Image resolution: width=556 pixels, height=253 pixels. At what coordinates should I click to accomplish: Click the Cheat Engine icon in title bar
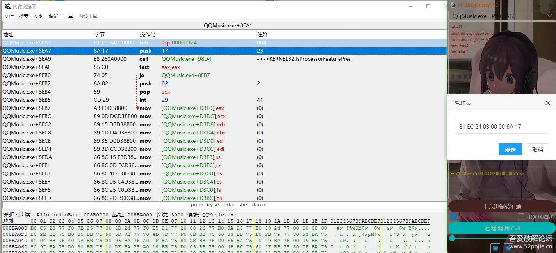7,6
